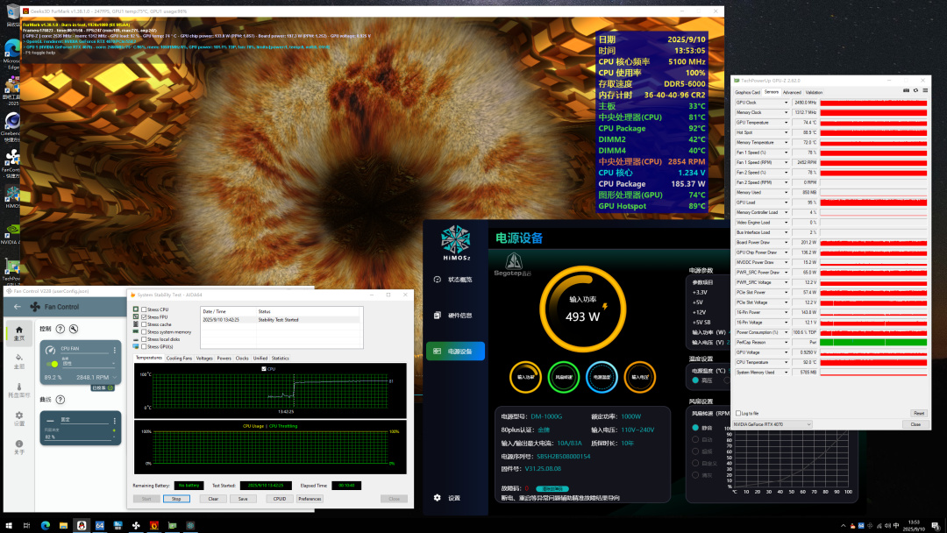
Task: Click the Fan Control back arrow
Action: [x=17, y=307]
